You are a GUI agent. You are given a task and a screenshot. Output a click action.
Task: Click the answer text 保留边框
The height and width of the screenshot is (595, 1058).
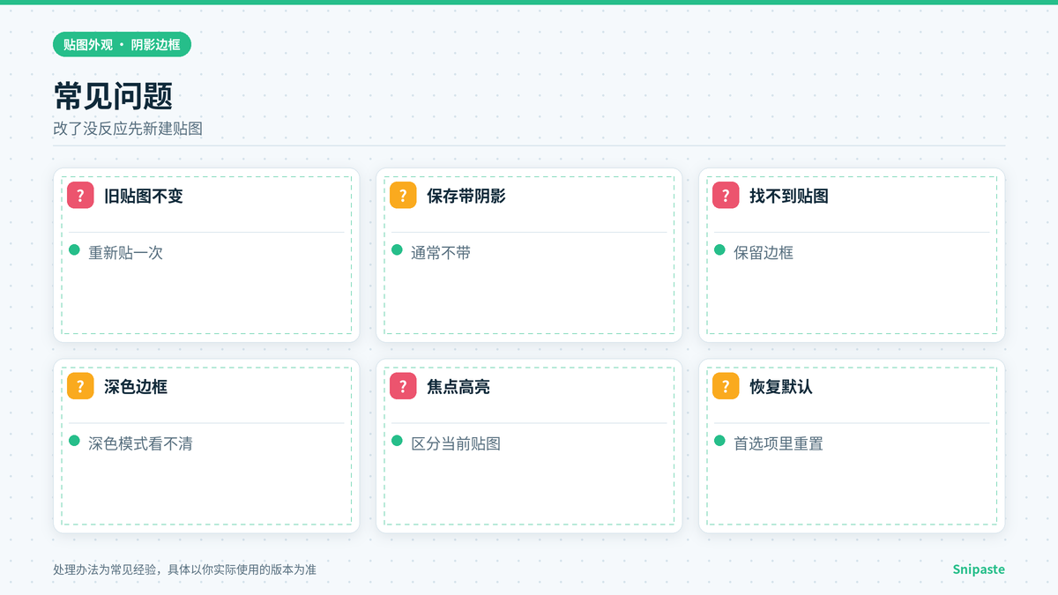764,253
